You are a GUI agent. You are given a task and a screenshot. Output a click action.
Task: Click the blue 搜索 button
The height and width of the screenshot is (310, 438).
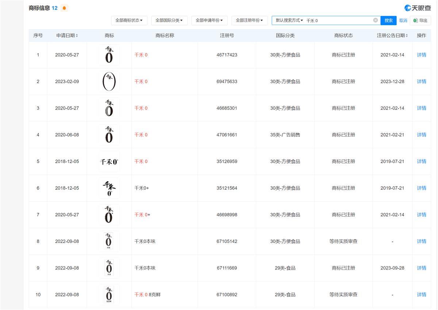(388, 20)
